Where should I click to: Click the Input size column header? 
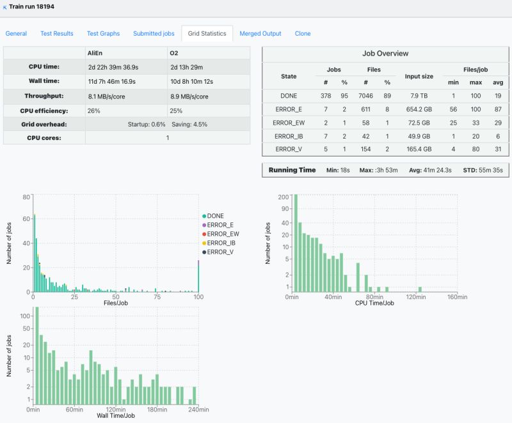419,76
